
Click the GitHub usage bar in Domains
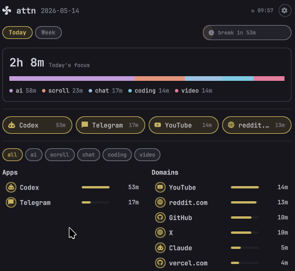(245, 217)
